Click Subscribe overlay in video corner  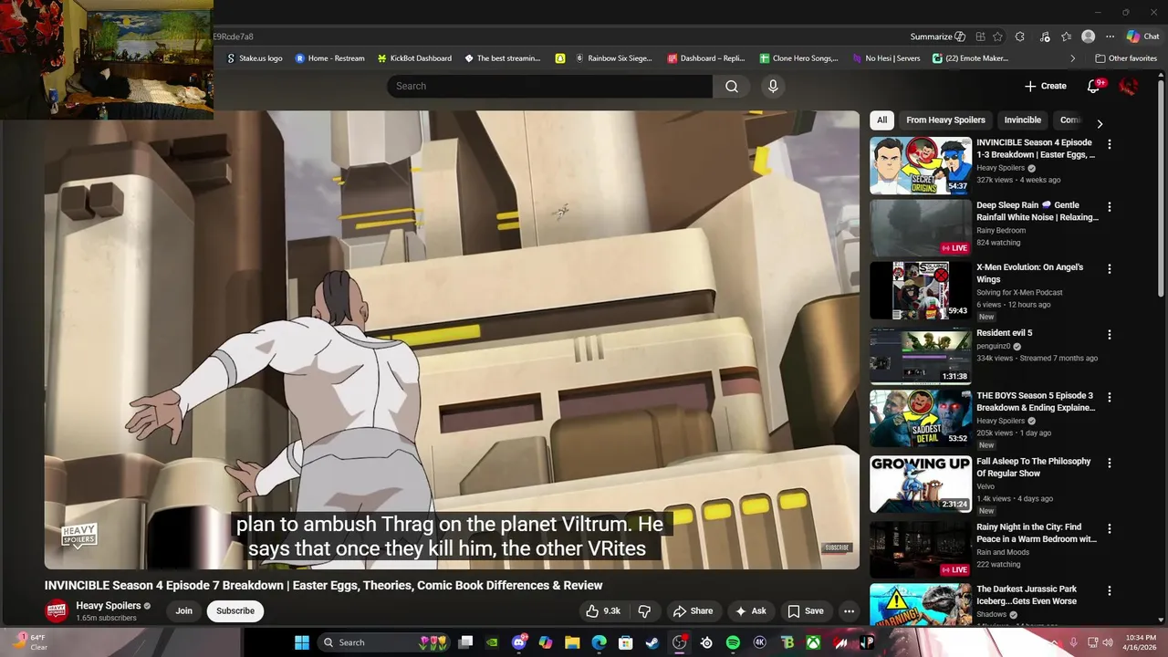[837, 547]
